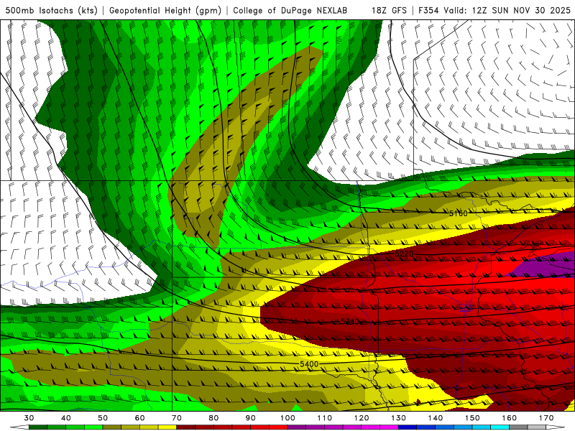Click the 160 knot colorbar label

coord(510,418)
